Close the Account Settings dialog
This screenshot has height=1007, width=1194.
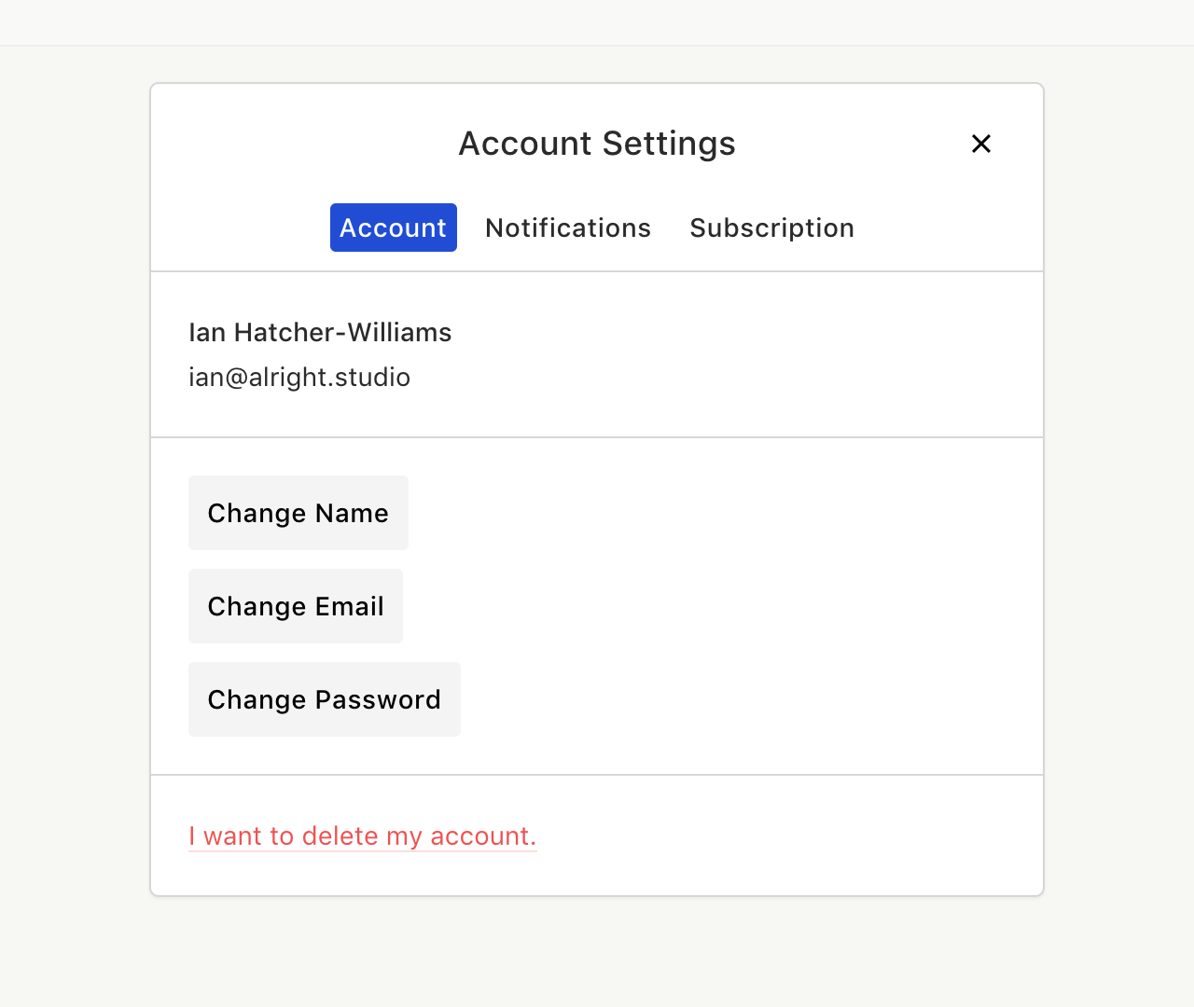click(x=980, y=144)
